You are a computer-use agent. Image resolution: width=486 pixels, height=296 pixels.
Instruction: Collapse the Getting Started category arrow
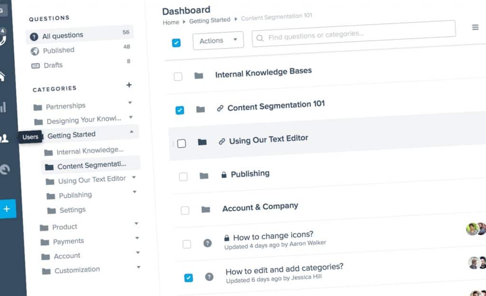click(x=132, y=132)
